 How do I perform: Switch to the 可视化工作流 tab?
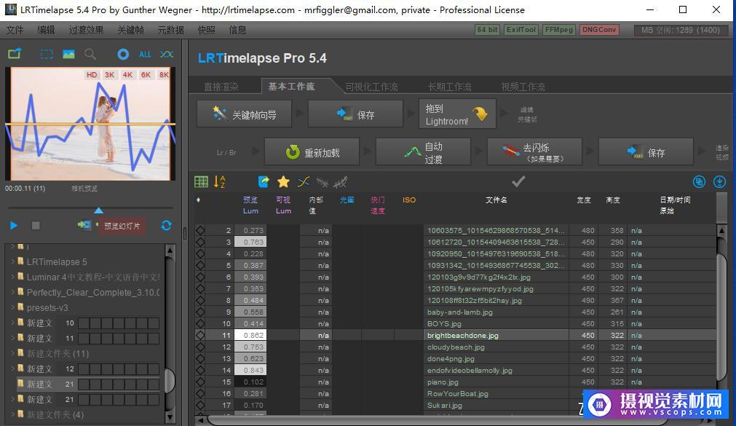tap(372, 87)
